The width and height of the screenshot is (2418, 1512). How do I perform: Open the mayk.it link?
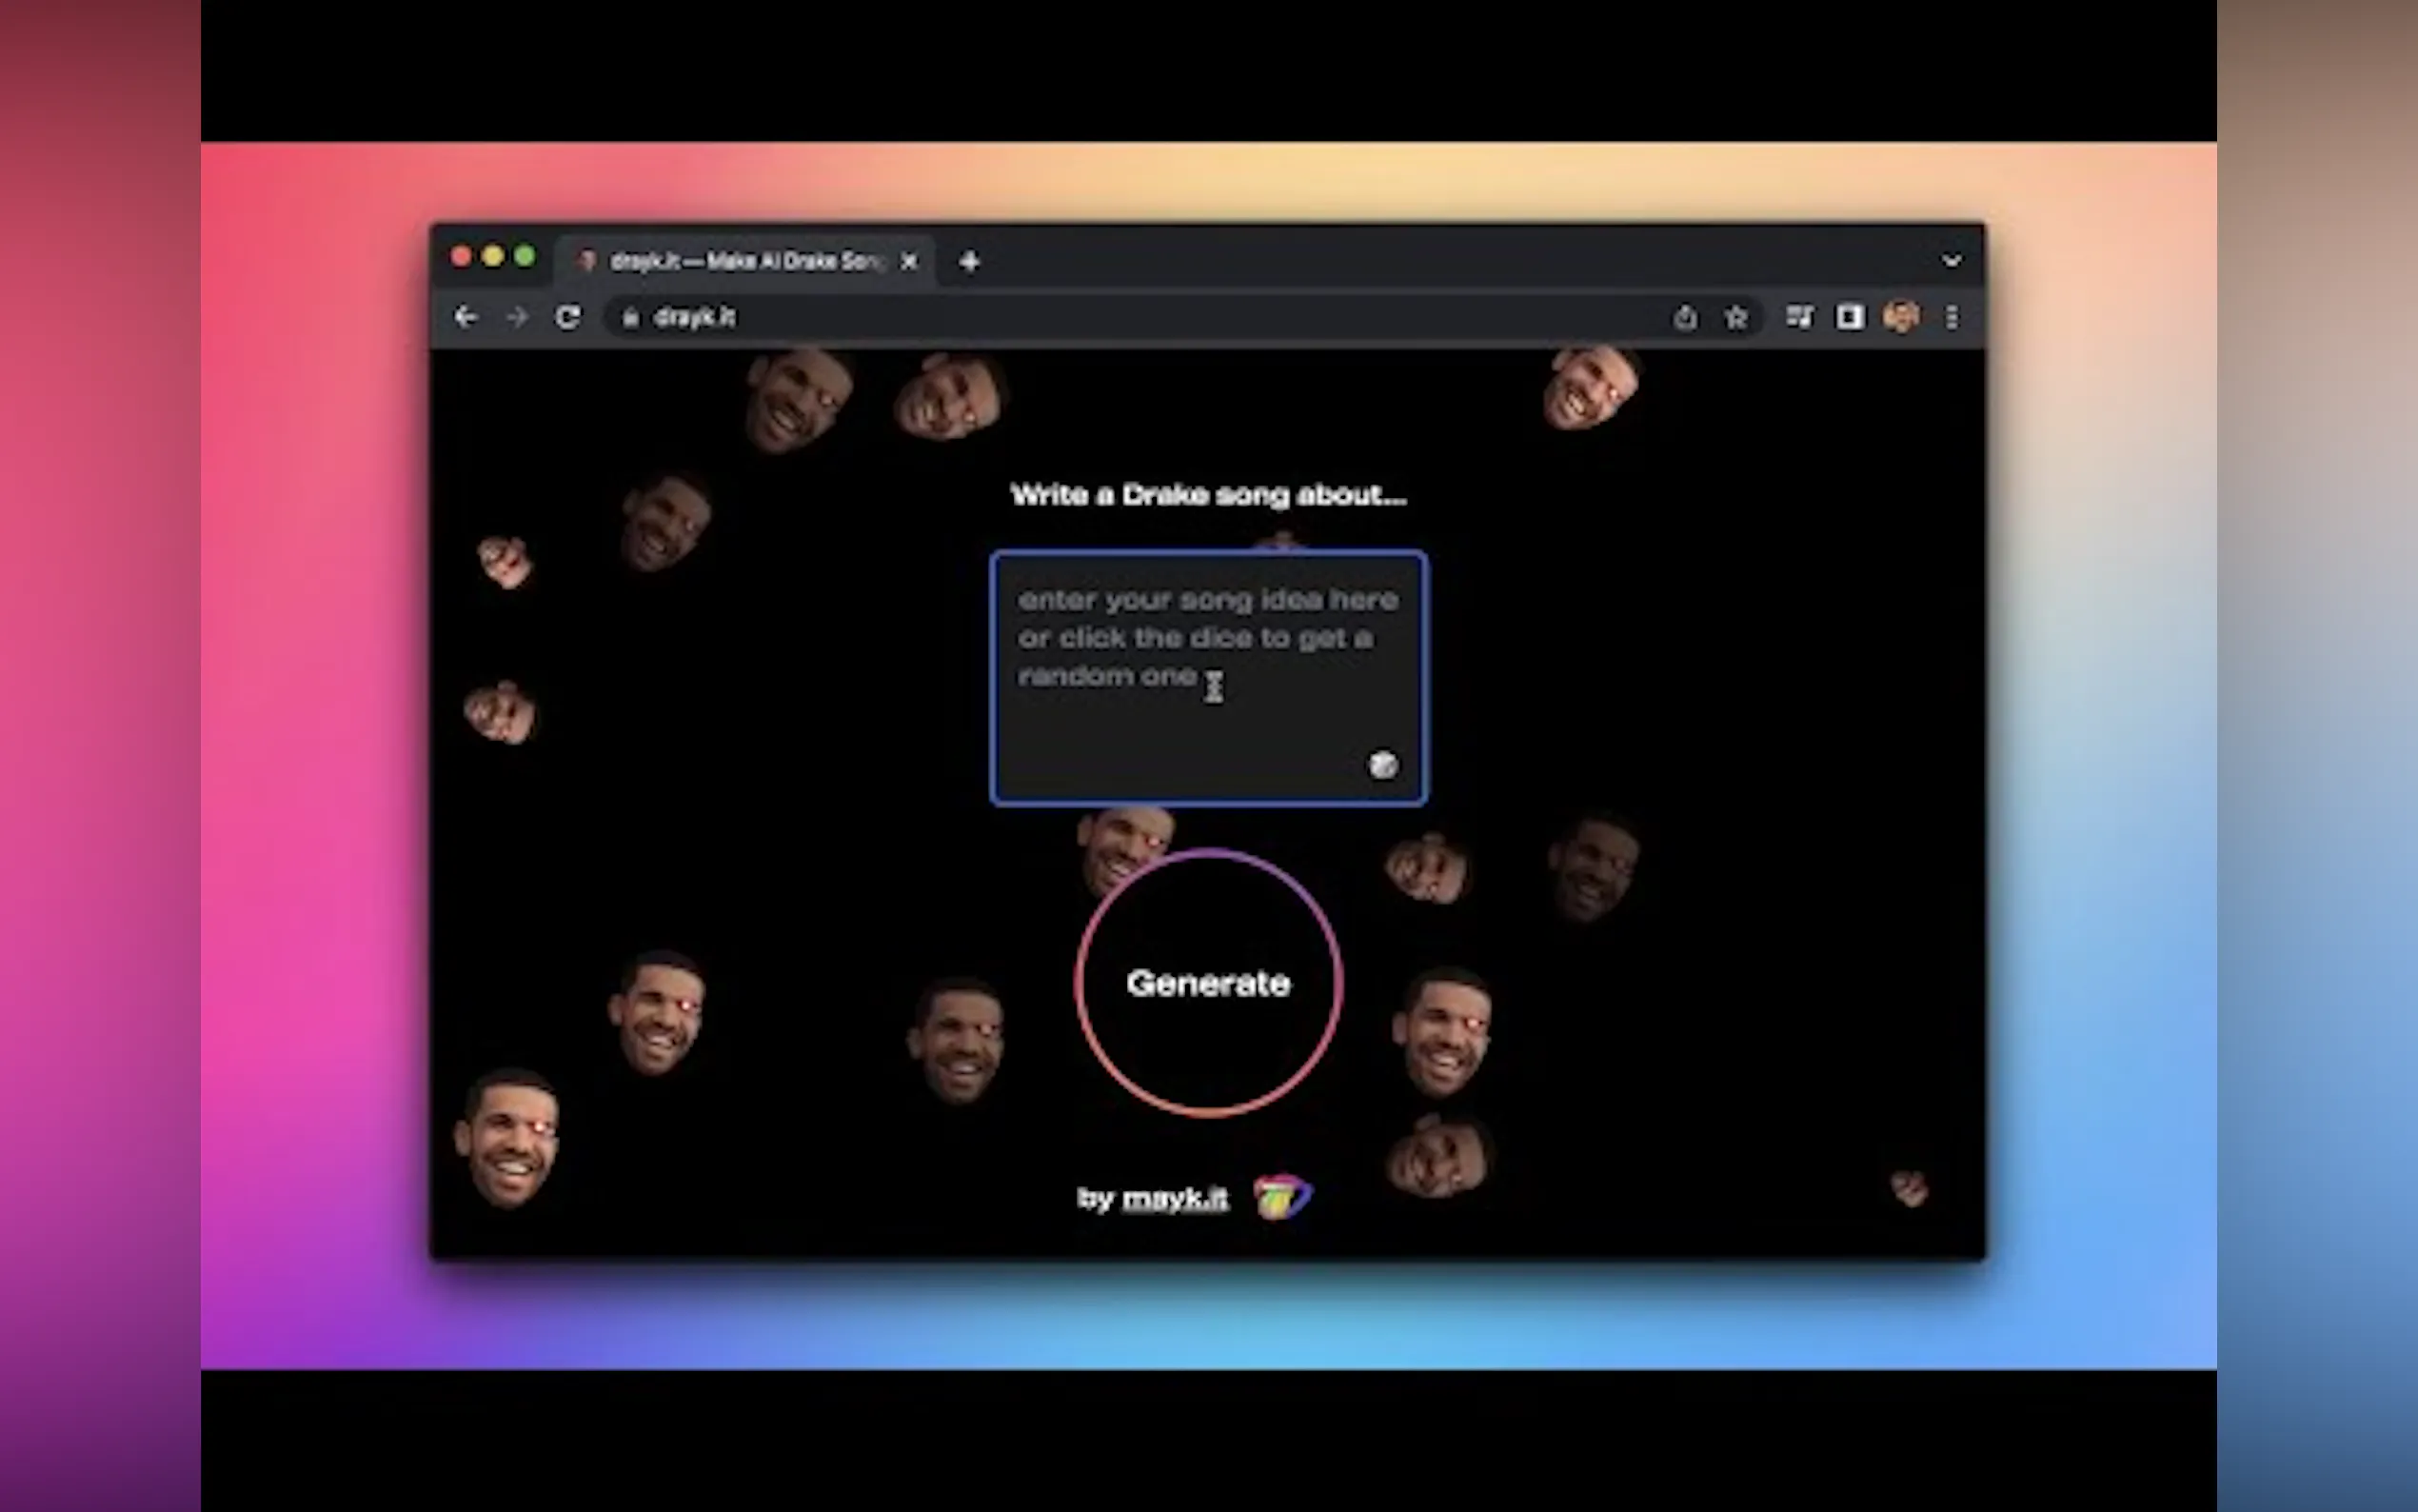tap(1175, 1198)
